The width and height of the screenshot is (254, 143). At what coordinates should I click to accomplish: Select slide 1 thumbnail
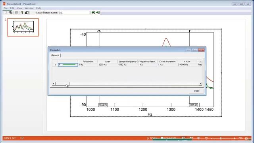click(23, 27)
